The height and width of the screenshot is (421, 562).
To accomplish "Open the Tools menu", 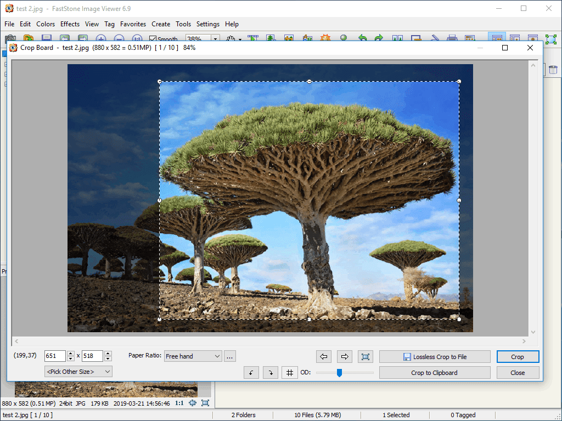I will coord(183,24).
